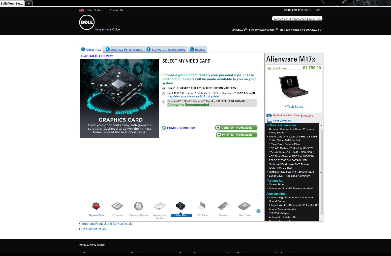Click the printer icon beside Print Summary
The width and height of the screenshot is (391, 256).
269,121
